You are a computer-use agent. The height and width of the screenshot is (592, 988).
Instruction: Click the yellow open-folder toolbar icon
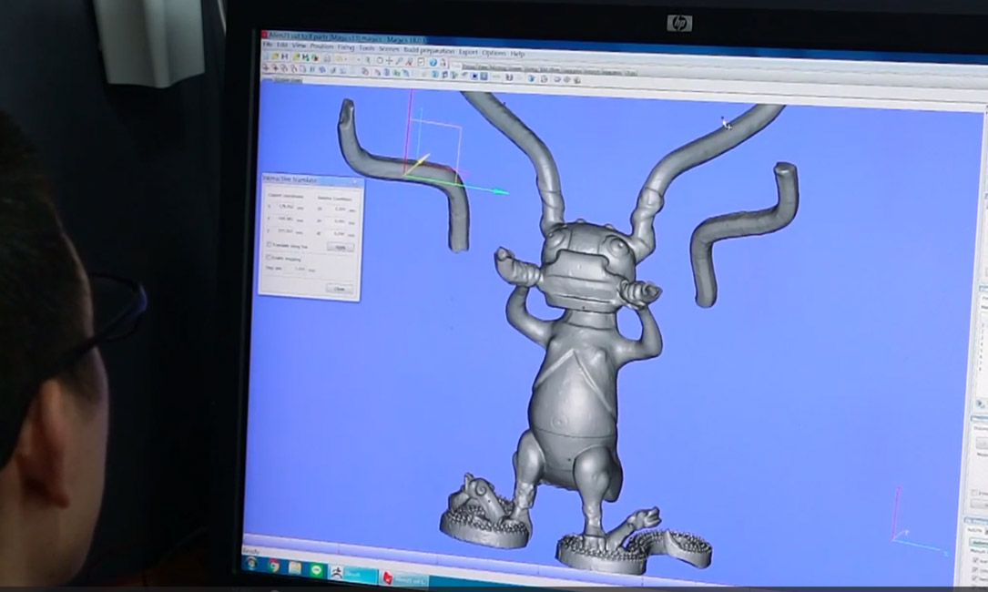275,56
